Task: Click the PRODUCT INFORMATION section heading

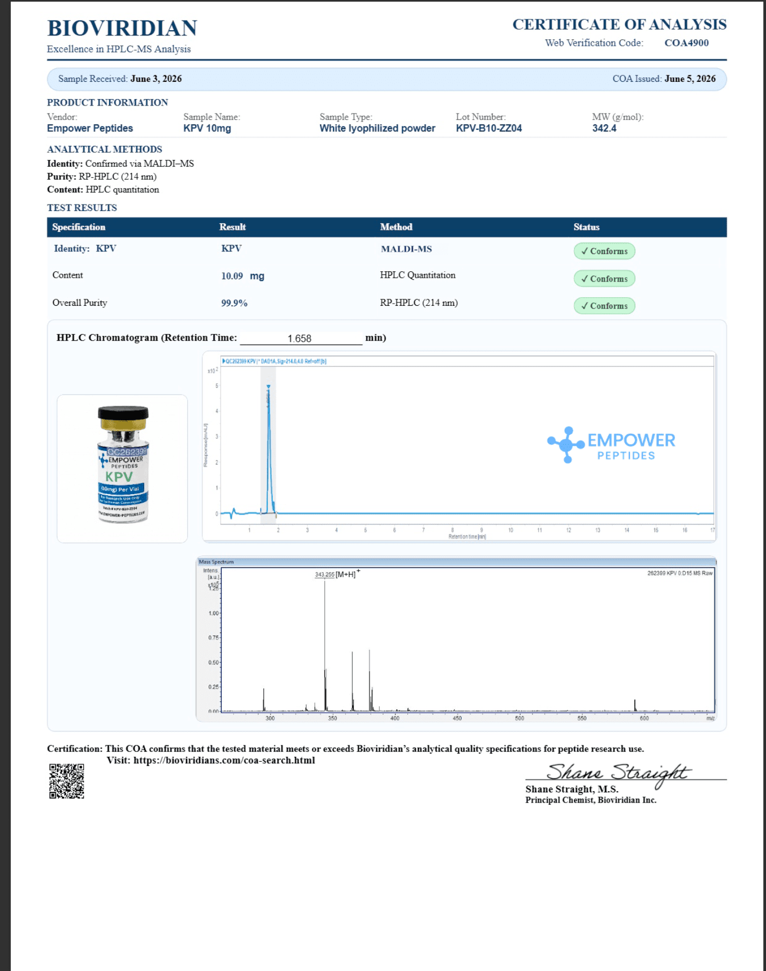Action: (x=107, y=102)
